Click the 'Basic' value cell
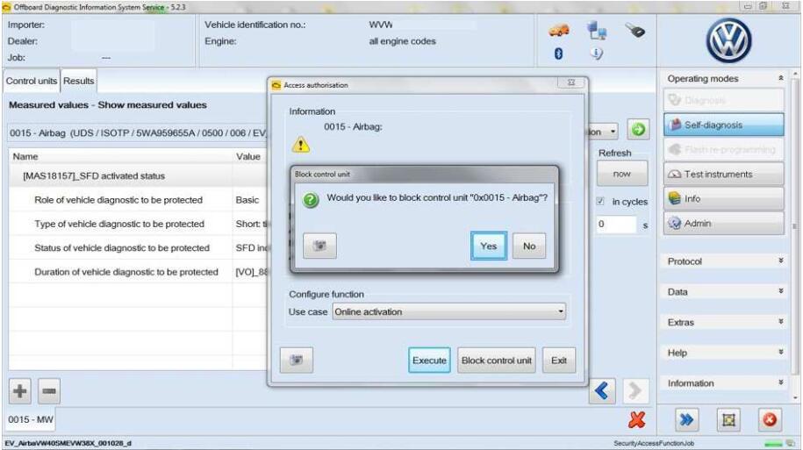 247,200
